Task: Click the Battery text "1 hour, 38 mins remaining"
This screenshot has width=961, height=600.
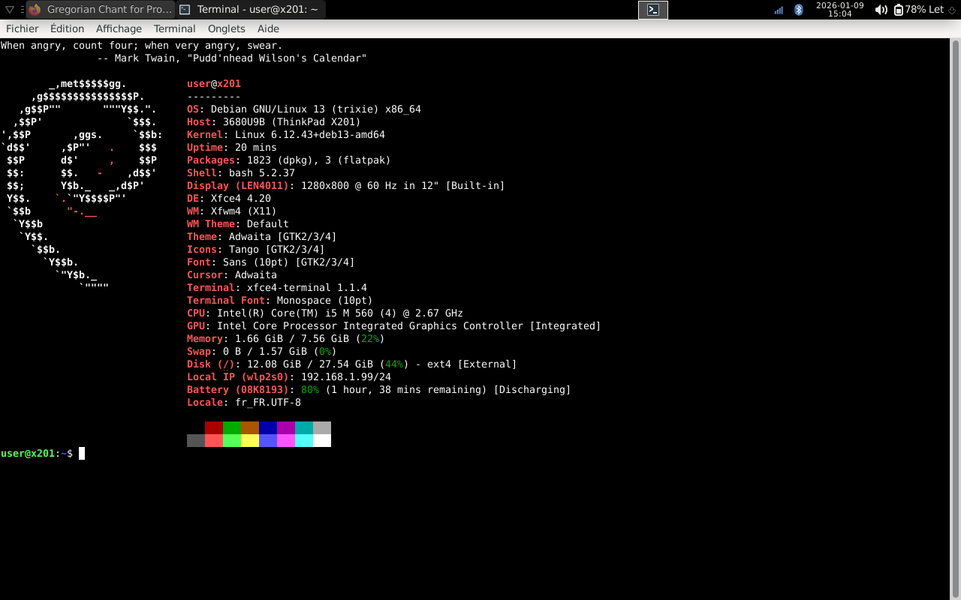Action: [x=406, y=390]
